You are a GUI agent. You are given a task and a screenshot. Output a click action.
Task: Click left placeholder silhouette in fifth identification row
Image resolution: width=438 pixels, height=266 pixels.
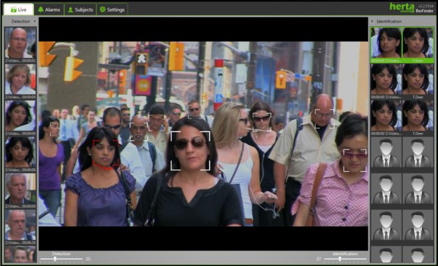(x=386, y=188)
